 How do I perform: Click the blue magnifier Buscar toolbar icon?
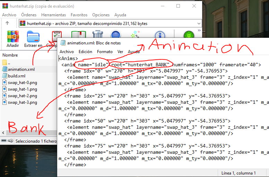[116, 34]
